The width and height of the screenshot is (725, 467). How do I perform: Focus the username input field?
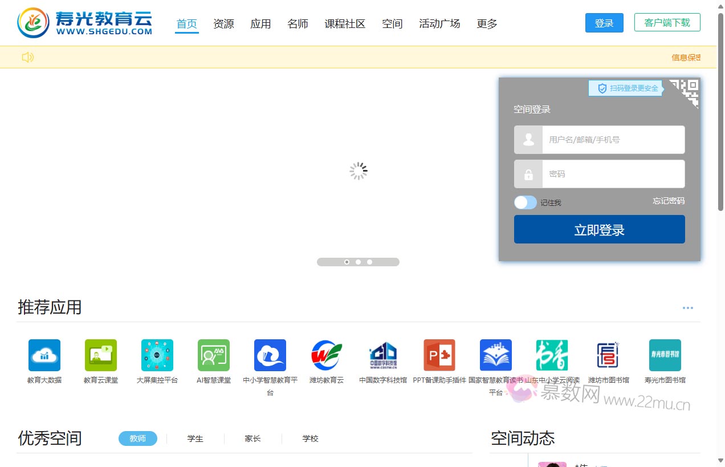pyautogui.click(x=613, y=140)
